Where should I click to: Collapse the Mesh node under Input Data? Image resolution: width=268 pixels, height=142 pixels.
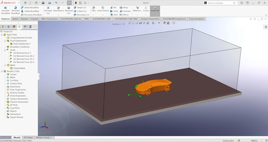pos(5,65)
